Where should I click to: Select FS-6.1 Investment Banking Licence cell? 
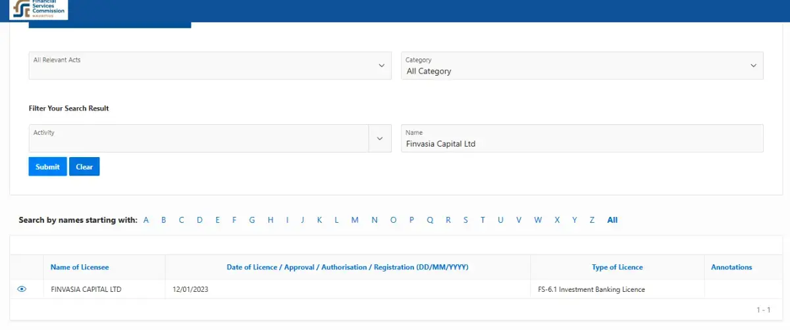(618, 289)
